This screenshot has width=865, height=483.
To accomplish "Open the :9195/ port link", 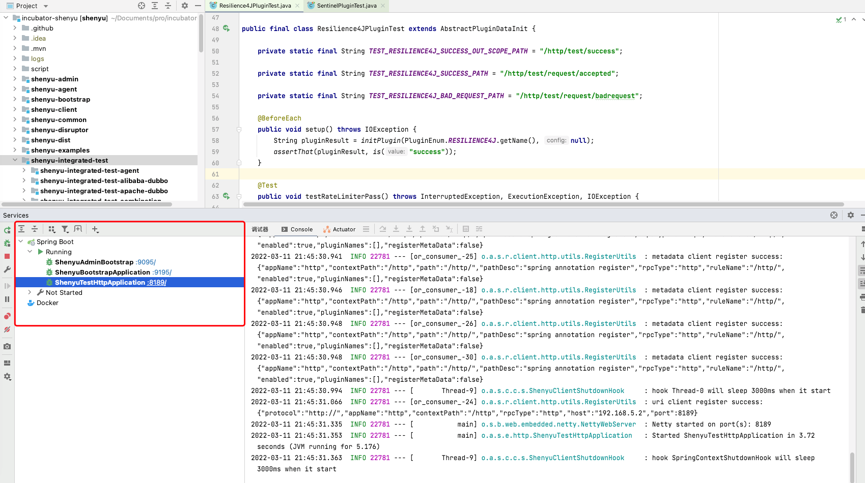I will point(162,272).
